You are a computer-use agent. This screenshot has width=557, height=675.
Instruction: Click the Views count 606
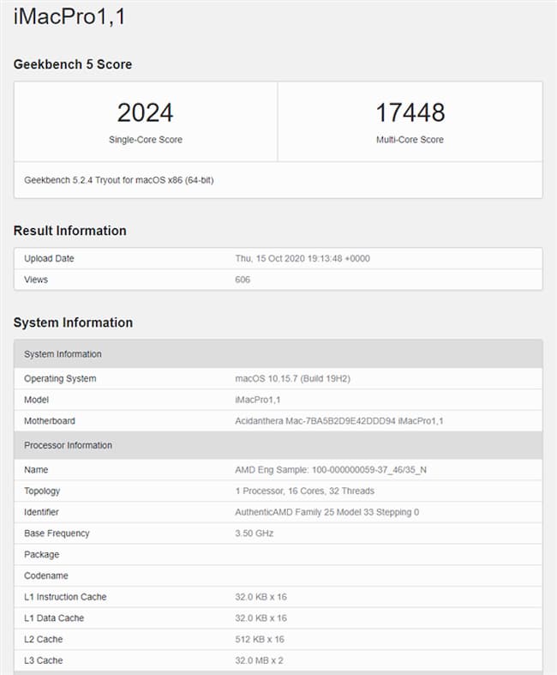pos(243,280)
